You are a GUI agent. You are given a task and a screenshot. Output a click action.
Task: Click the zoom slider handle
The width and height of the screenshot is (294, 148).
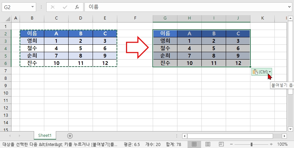pyautogui.click(x=251, y=144)
